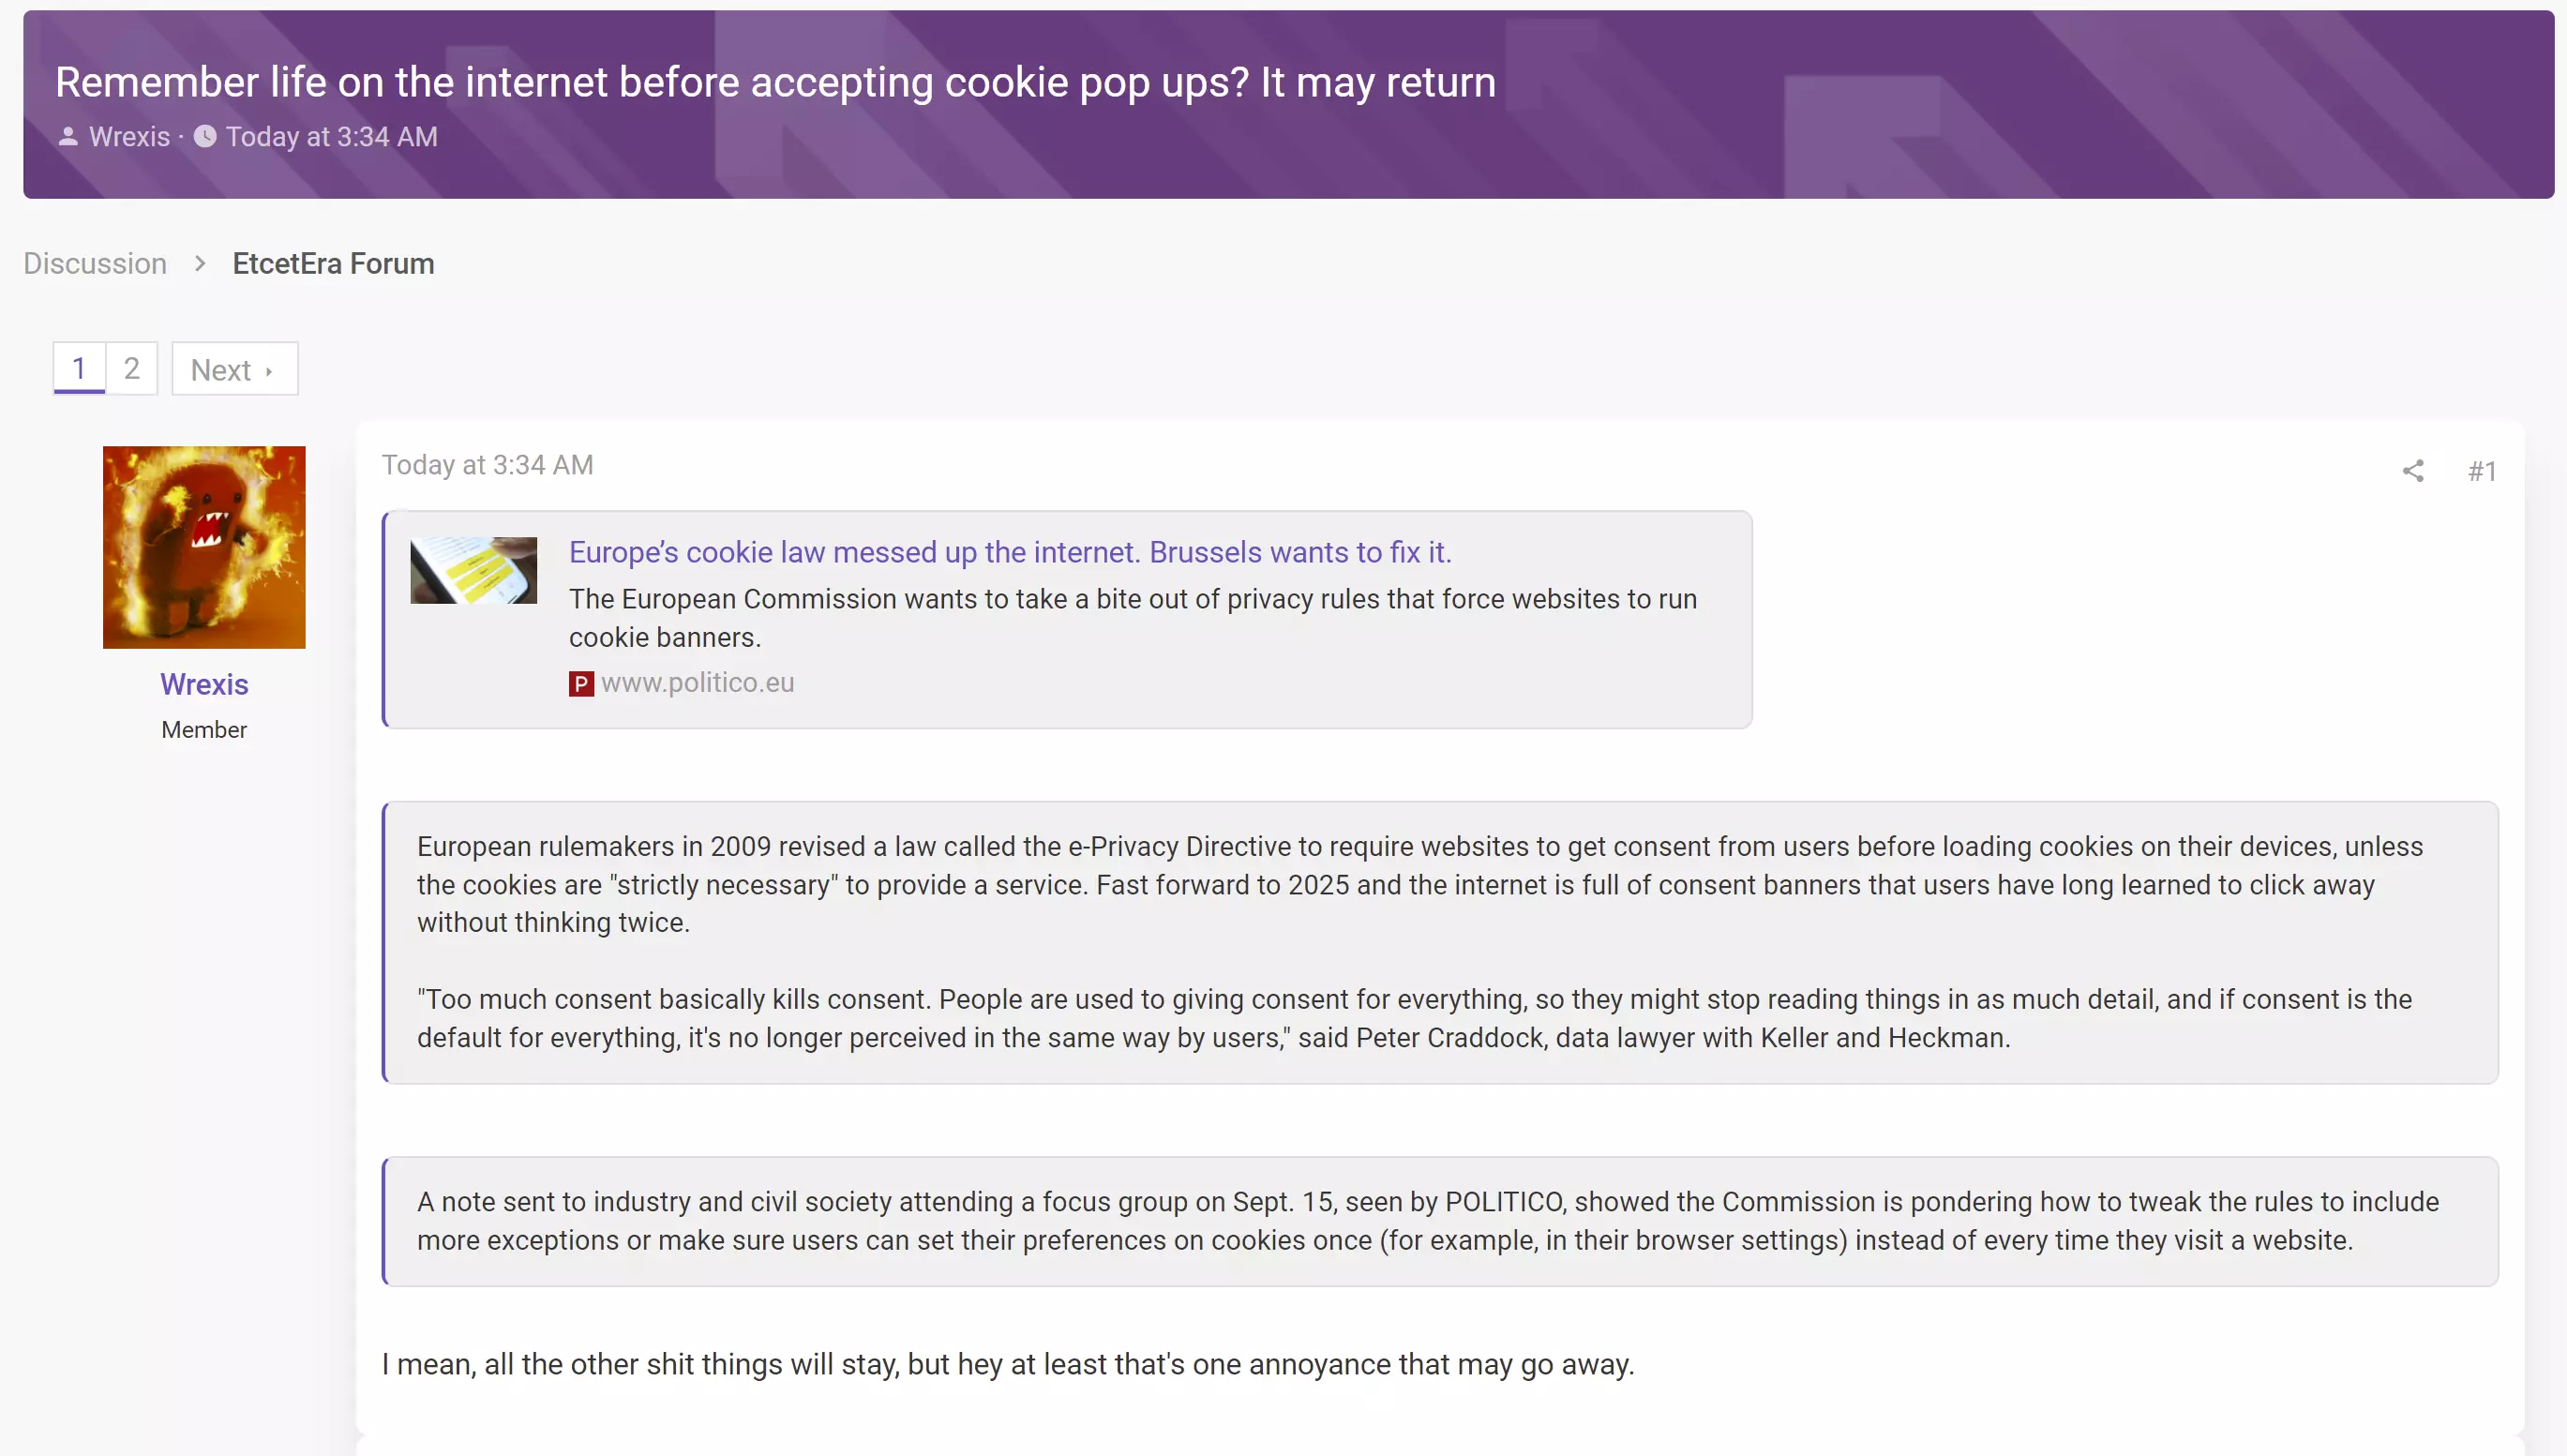Image resolution: width=2567 pixels, height=1456 pixels.
Task: Visit the www.politico.eu source link
Action: (697, 682)
